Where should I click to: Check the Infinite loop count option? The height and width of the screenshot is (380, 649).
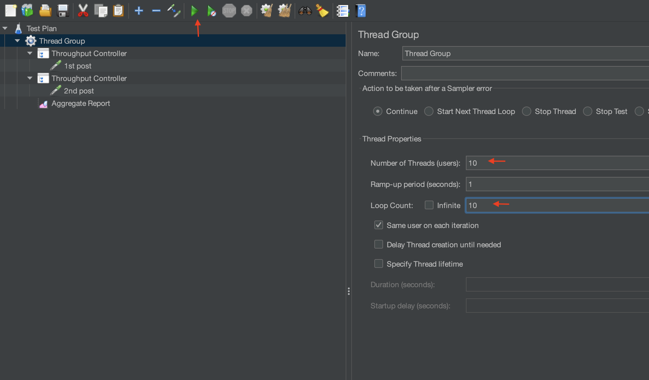tap(429, 205)
